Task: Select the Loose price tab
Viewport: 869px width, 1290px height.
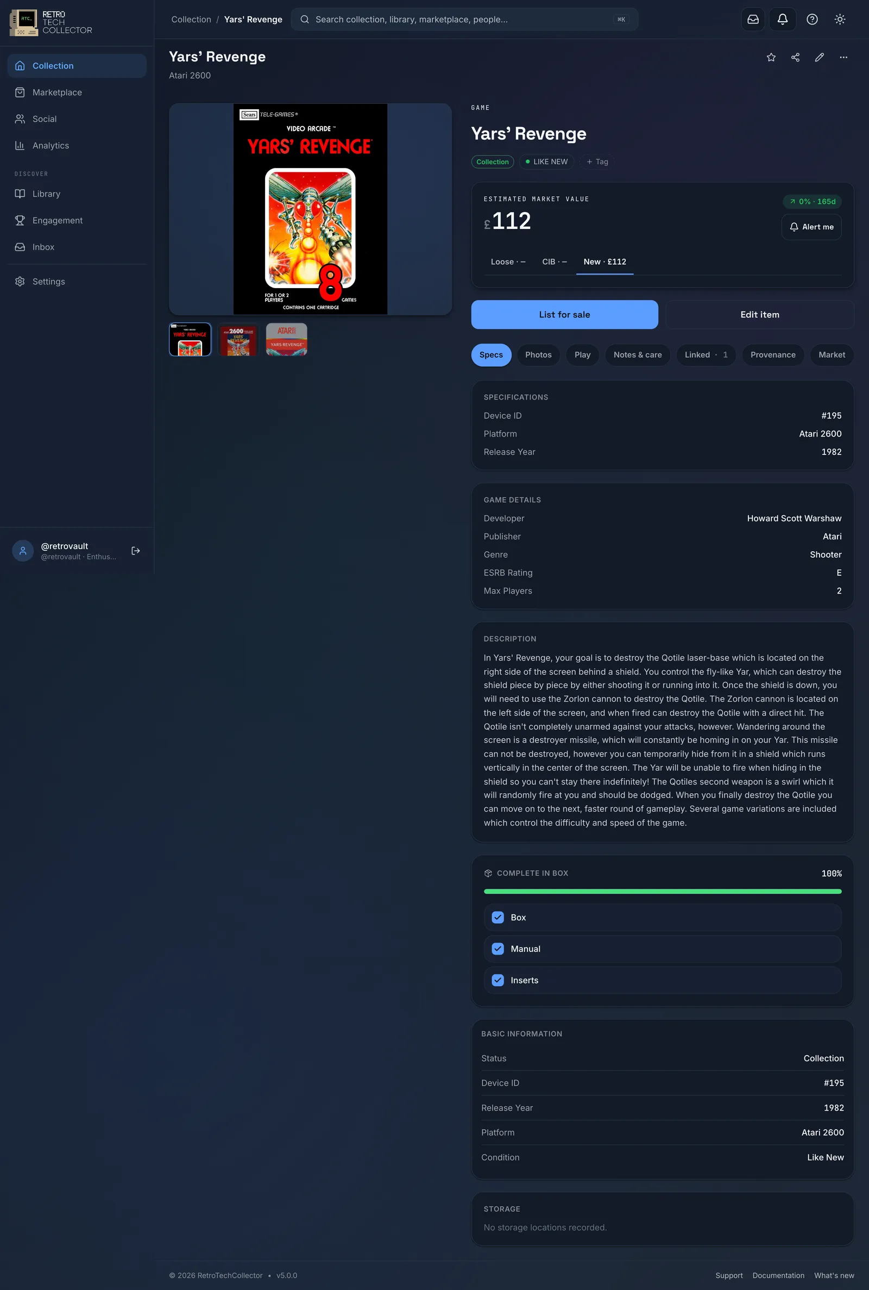Action: [508, 262]
